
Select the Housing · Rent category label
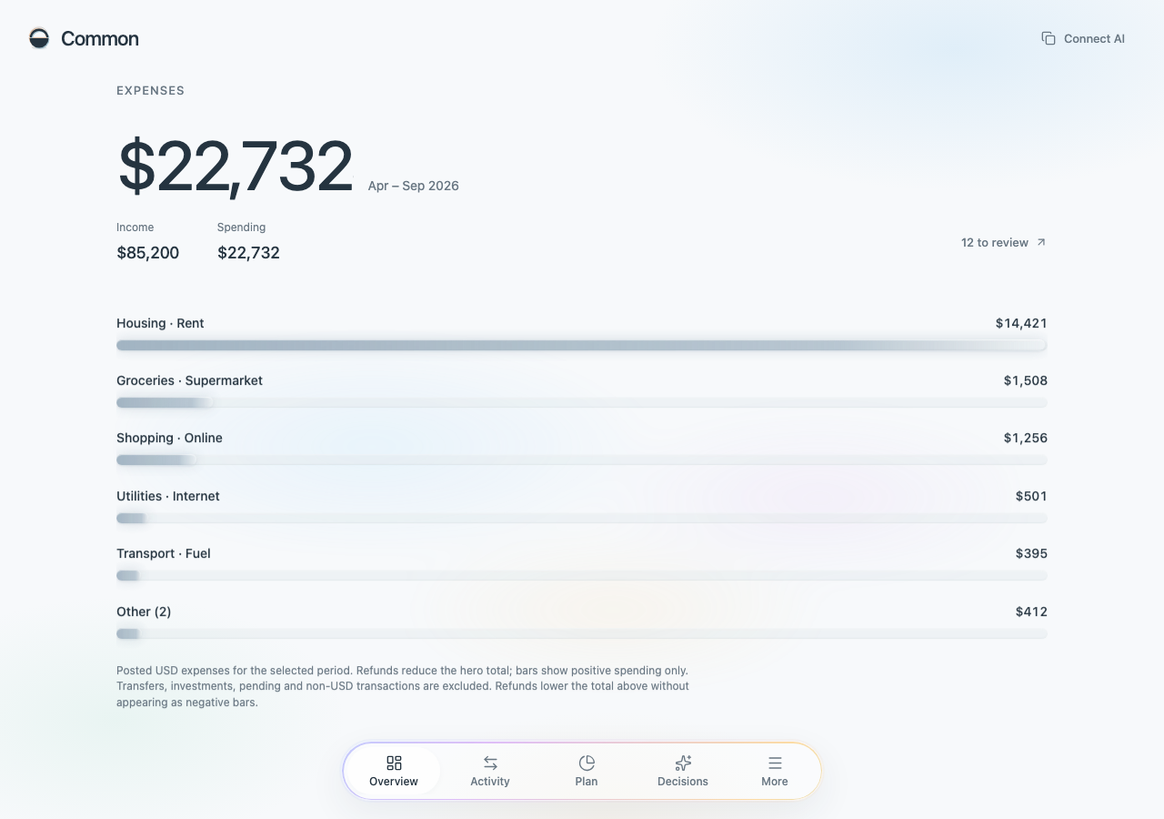coord(160,323)
